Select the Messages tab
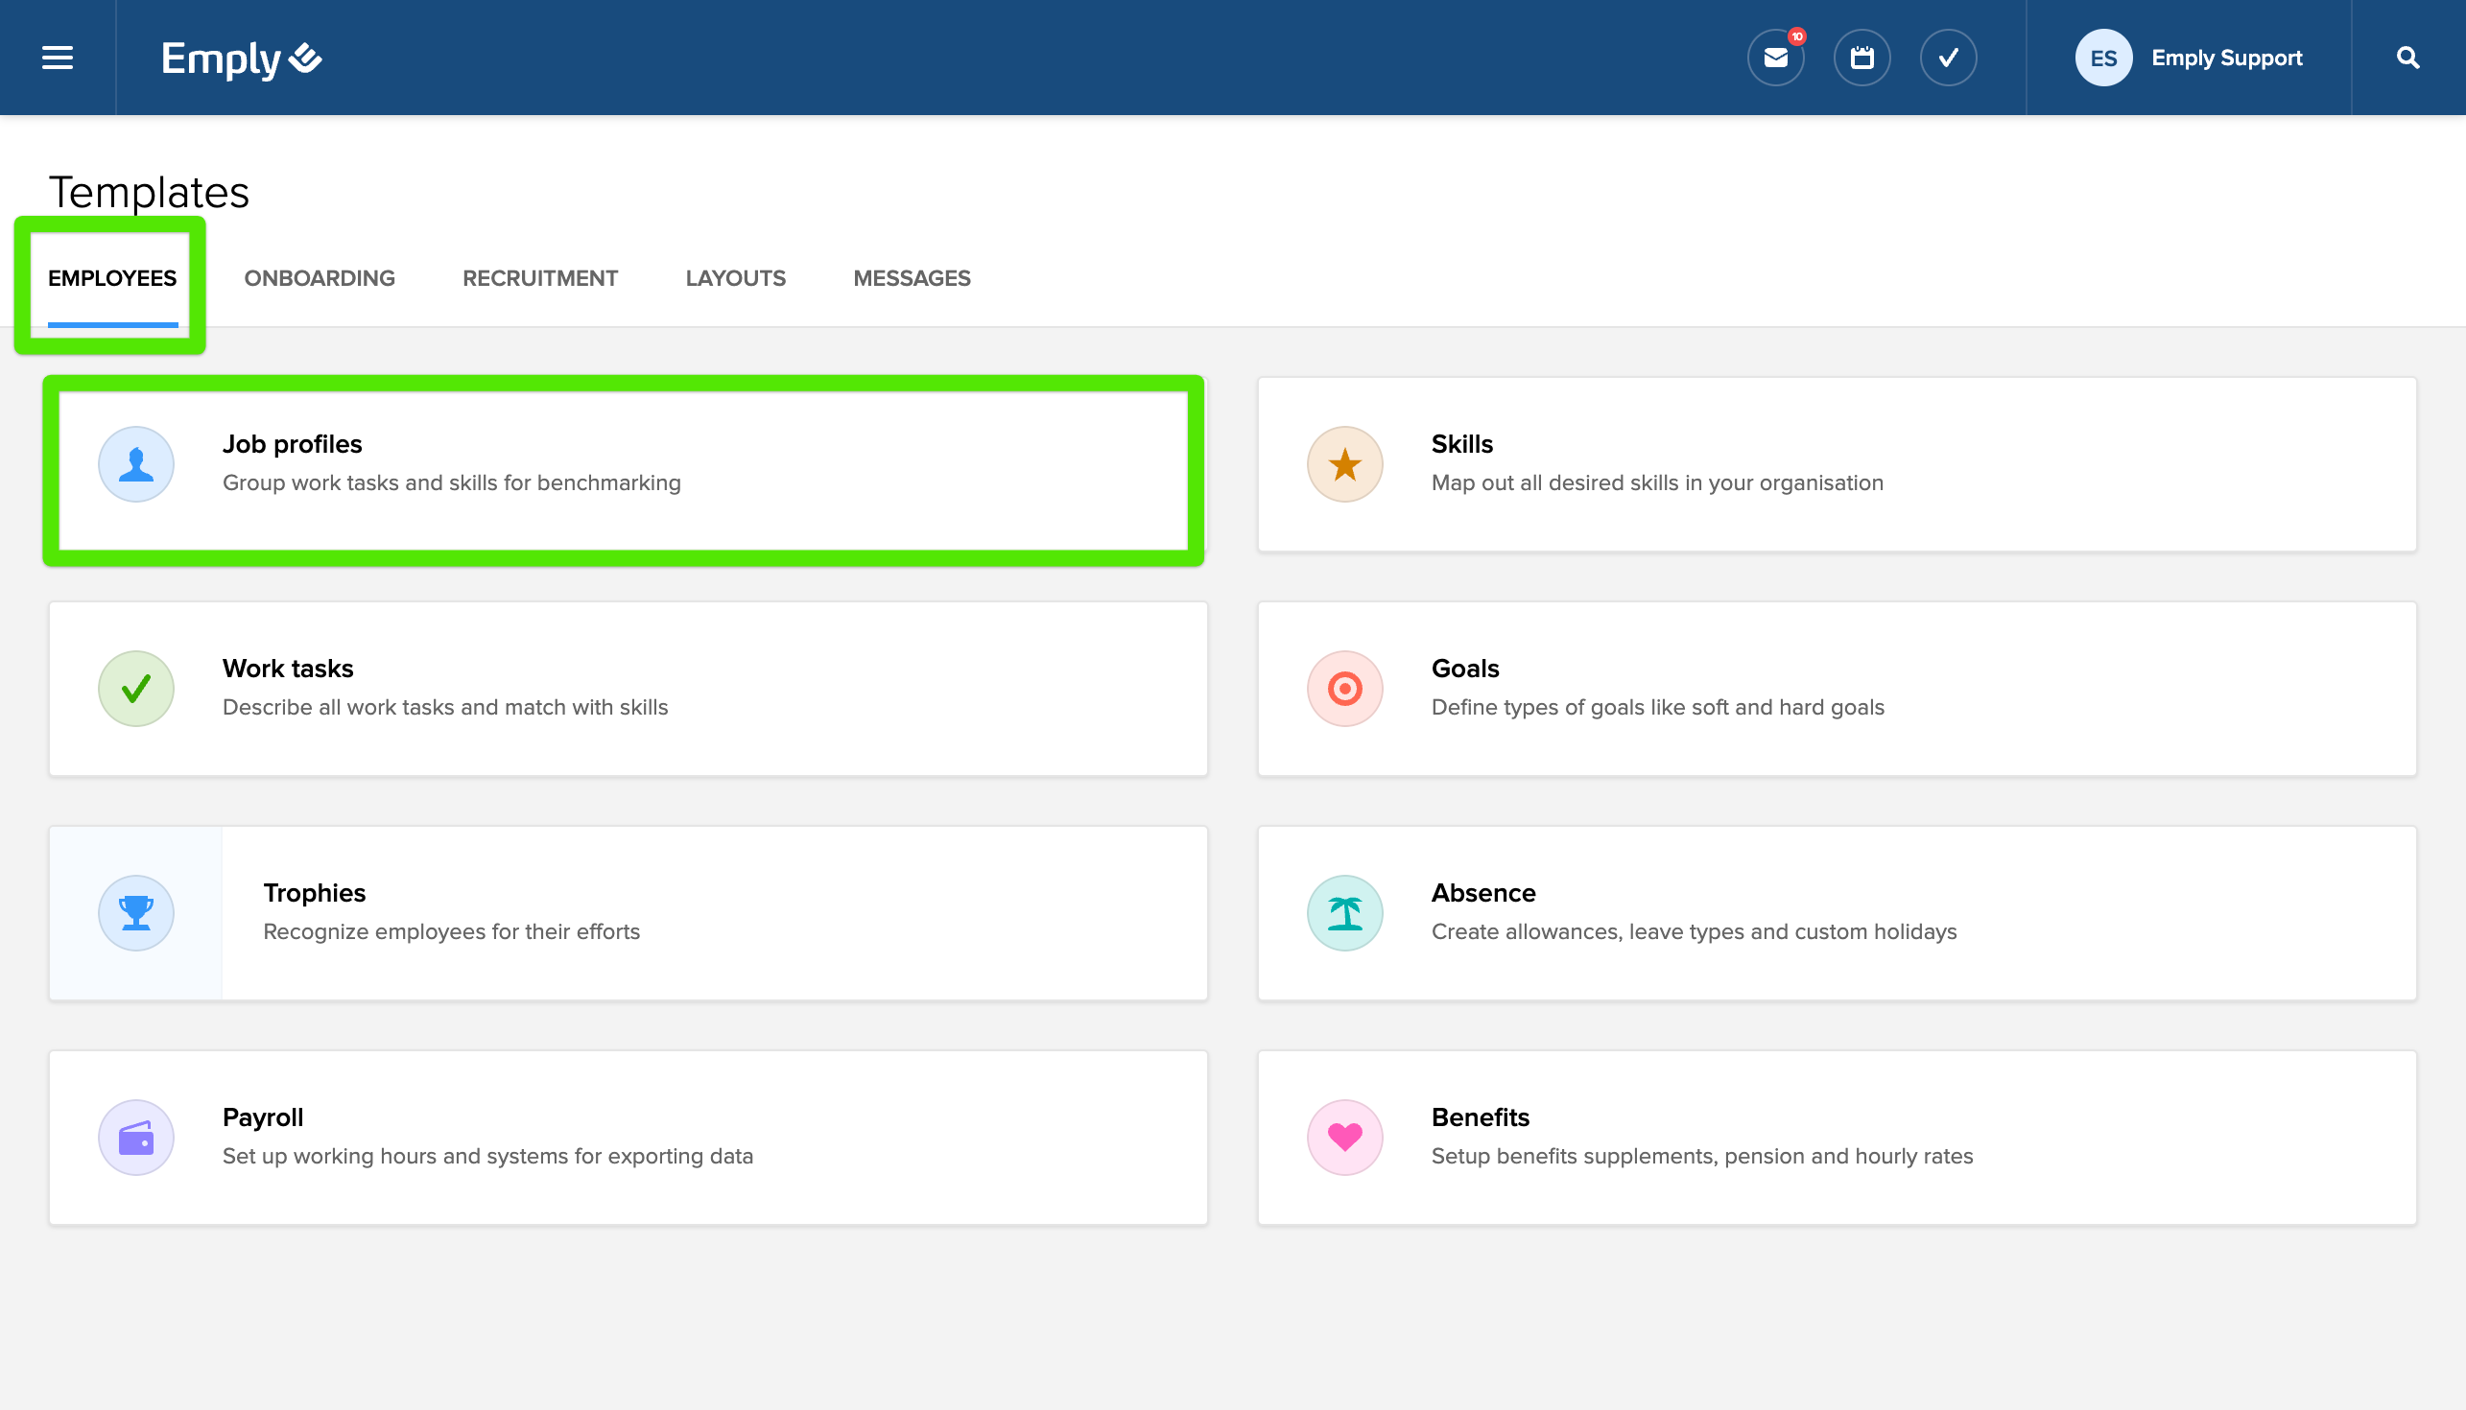Screen dimensions: 2466x1410 (x=912, y=278)
